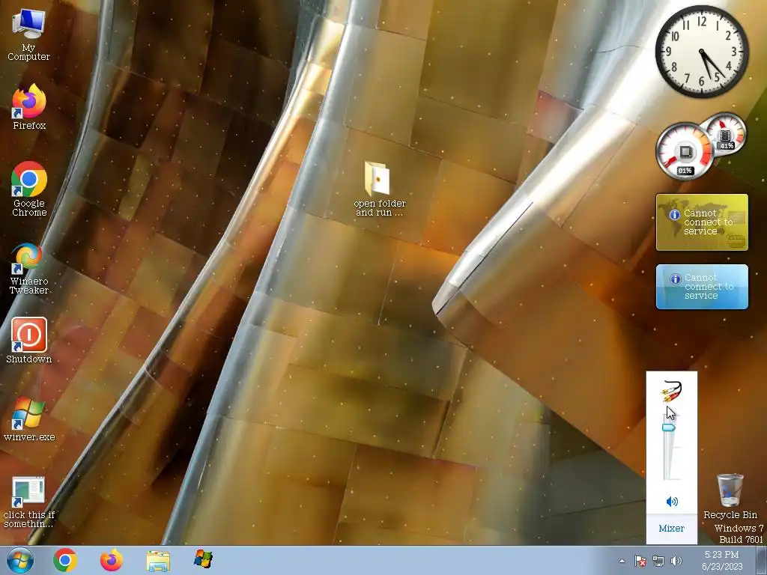Click the CPU meter gauge showing 01%
Image resolution: width=767 pixels, height=575 pixels.
click(x=685, y=151)
